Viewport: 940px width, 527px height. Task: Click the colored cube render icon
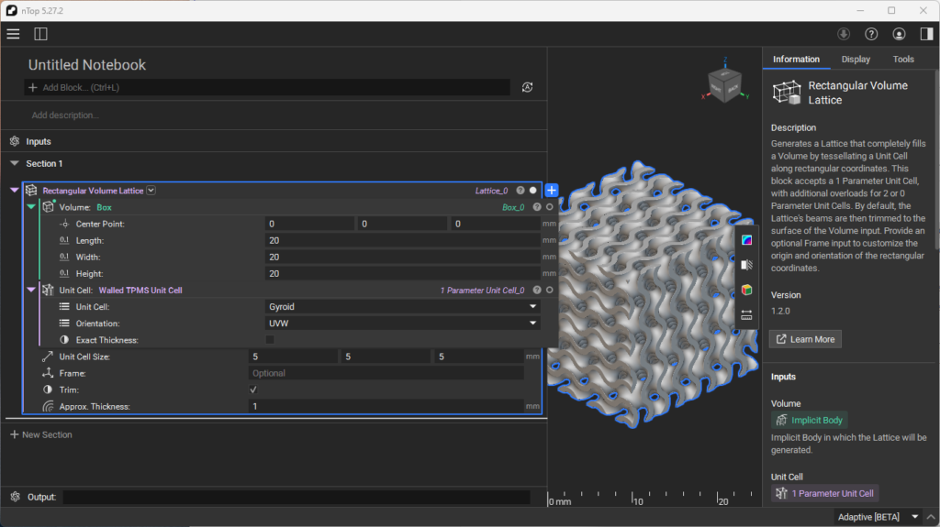tap(746, 290)
